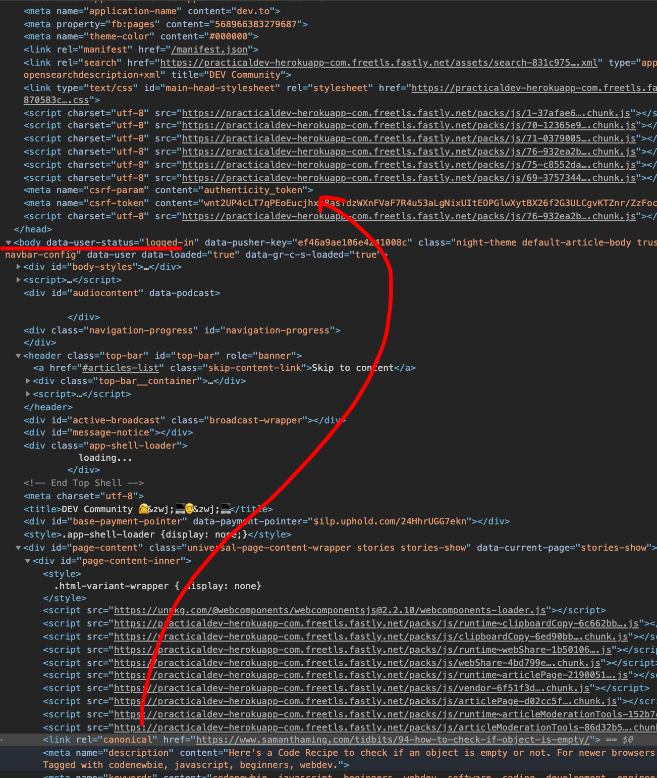The width and height of the screenshot is (657, 778).
Task: Select the Skip to content anchor text
Action: coord(353,368)
